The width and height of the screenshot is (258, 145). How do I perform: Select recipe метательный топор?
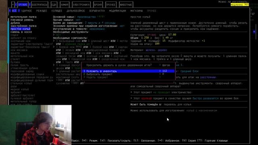[23, 101]
